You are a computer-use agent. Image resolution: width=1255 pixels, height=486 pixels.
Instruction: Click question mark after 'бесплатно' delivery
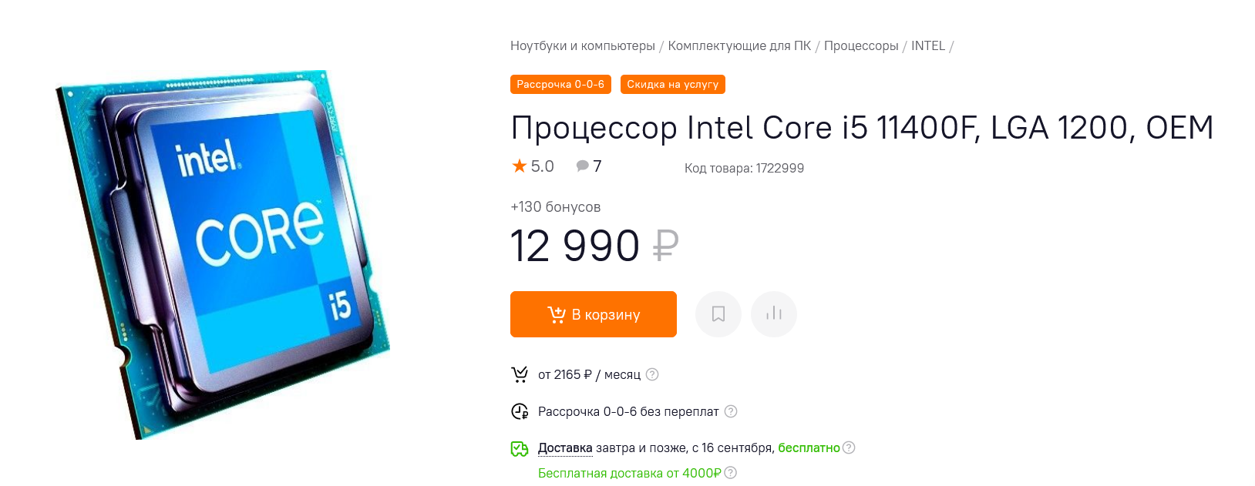849,447
